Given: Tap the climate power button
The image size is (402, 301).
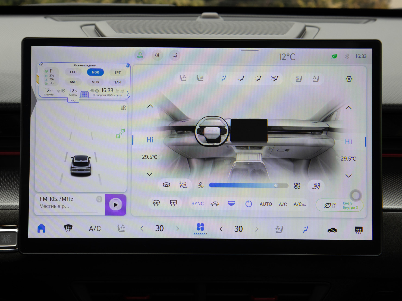Looking at the screenshot, I should click(249, 204).
